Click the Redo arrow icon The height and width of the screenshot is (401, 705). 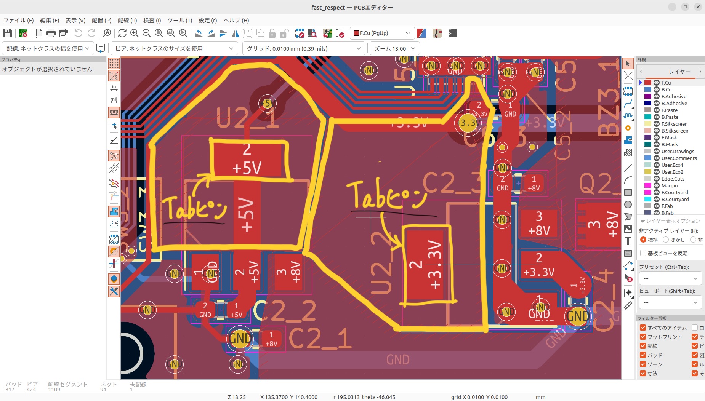(x=91, y=33)
